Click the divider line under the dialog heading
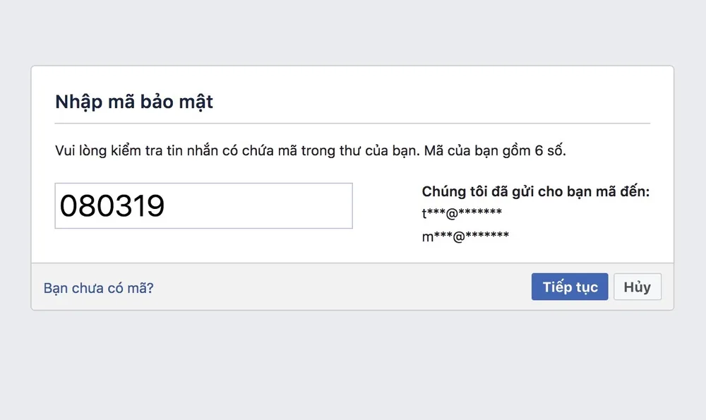706x420 pixels. click(x=352, y=124)
